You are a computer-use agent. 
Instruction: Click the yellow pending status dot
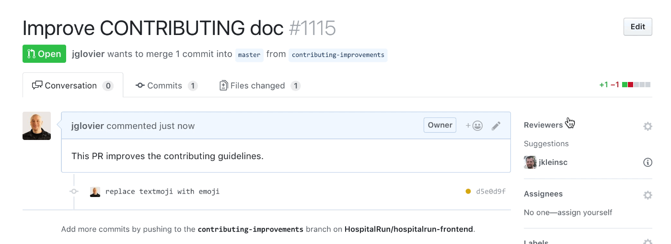coord(468,192)
